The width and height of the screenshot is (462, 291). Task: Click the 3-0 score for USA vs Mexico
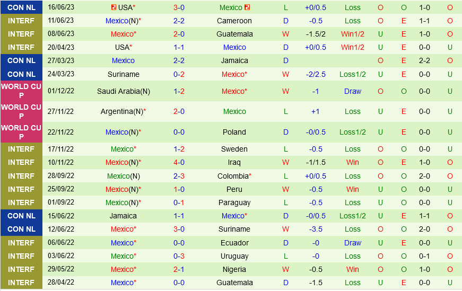[179, 7]
